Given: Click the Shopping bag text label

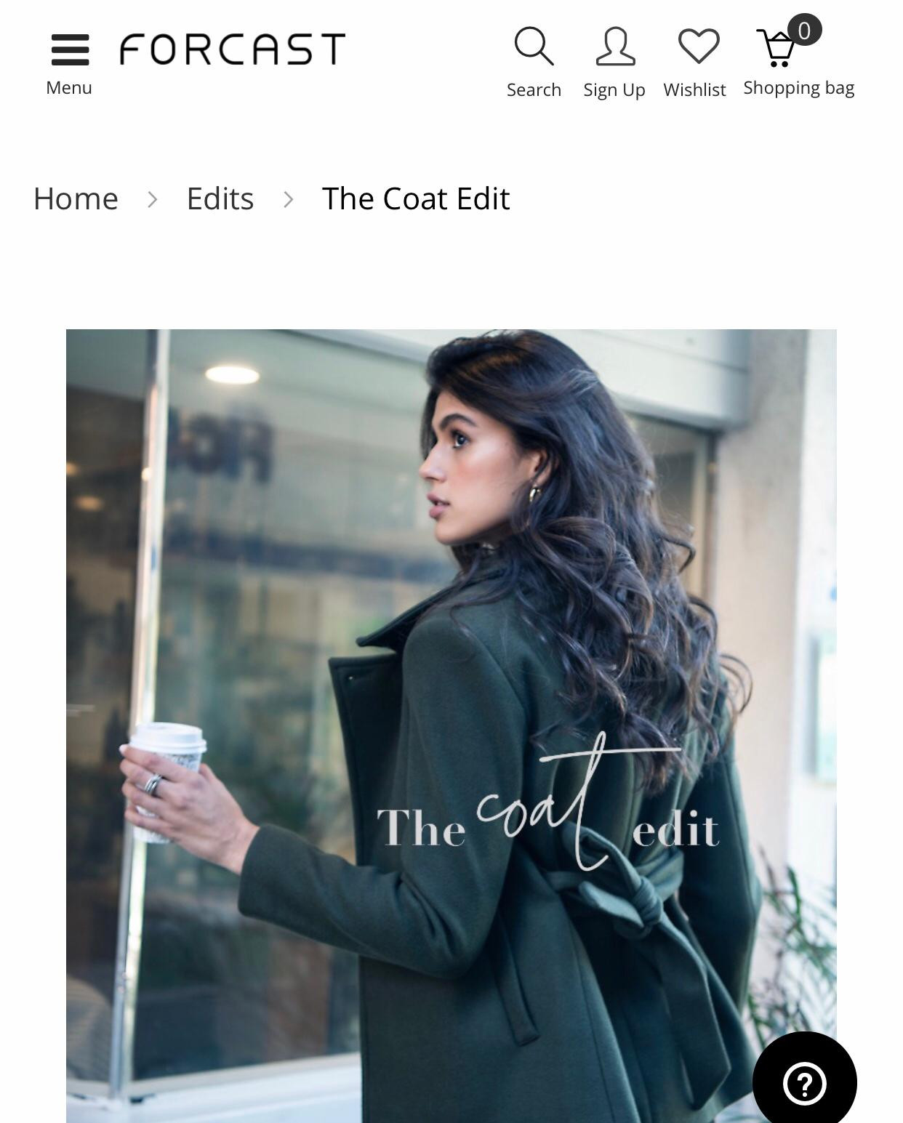Looking at the screenshot, I should pos(799,89).
